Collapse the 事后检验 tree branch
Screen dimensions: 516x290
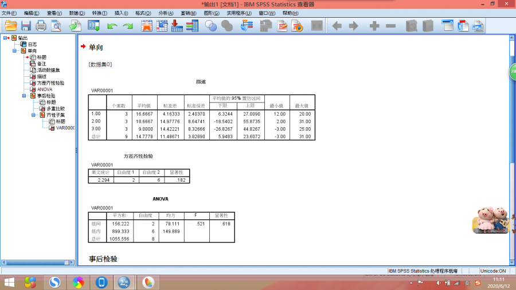pyautogui.click(x=25, y=96)
